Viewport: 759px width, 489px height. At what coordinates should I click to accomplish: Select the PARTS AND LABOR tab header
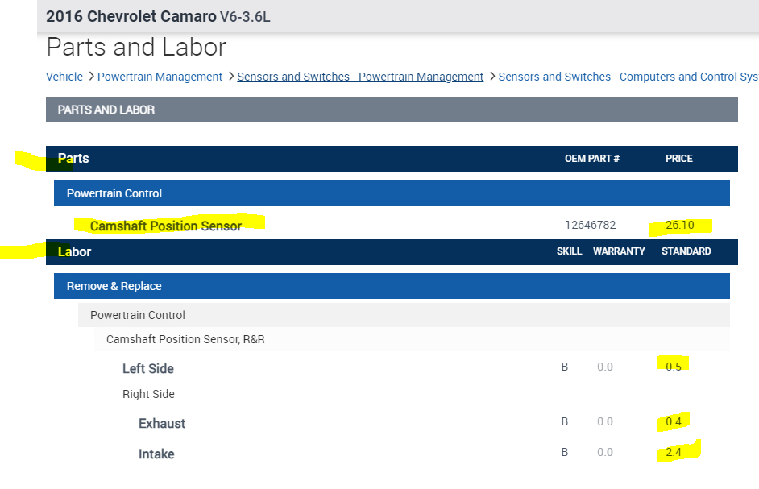[106, 110]
